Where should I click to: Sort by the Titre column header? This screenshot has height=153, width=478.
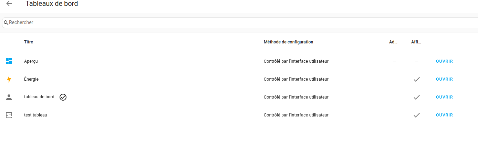click(x=29, y=42)
